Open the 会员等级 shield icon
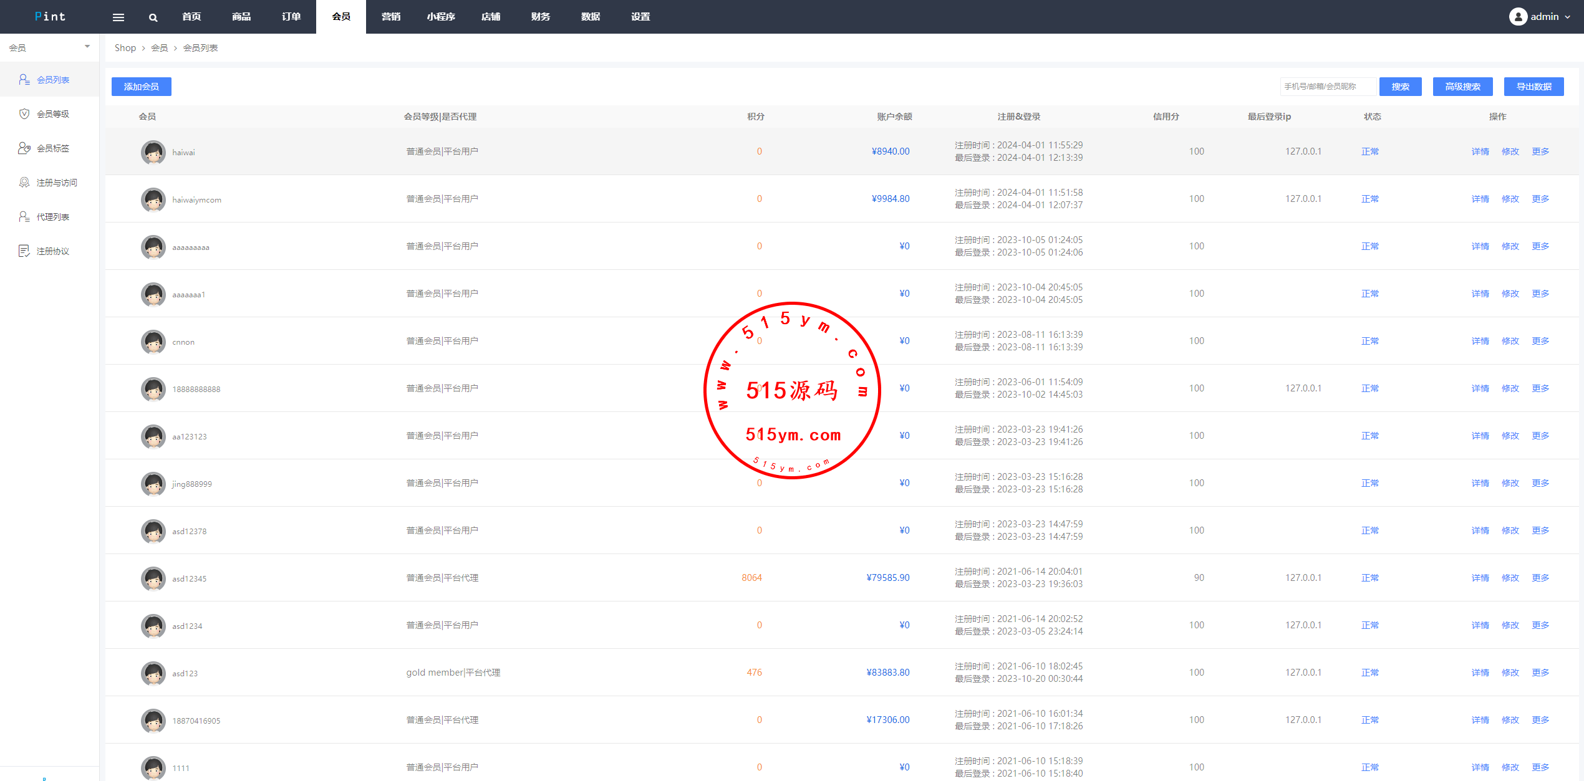 coord(24,113)
